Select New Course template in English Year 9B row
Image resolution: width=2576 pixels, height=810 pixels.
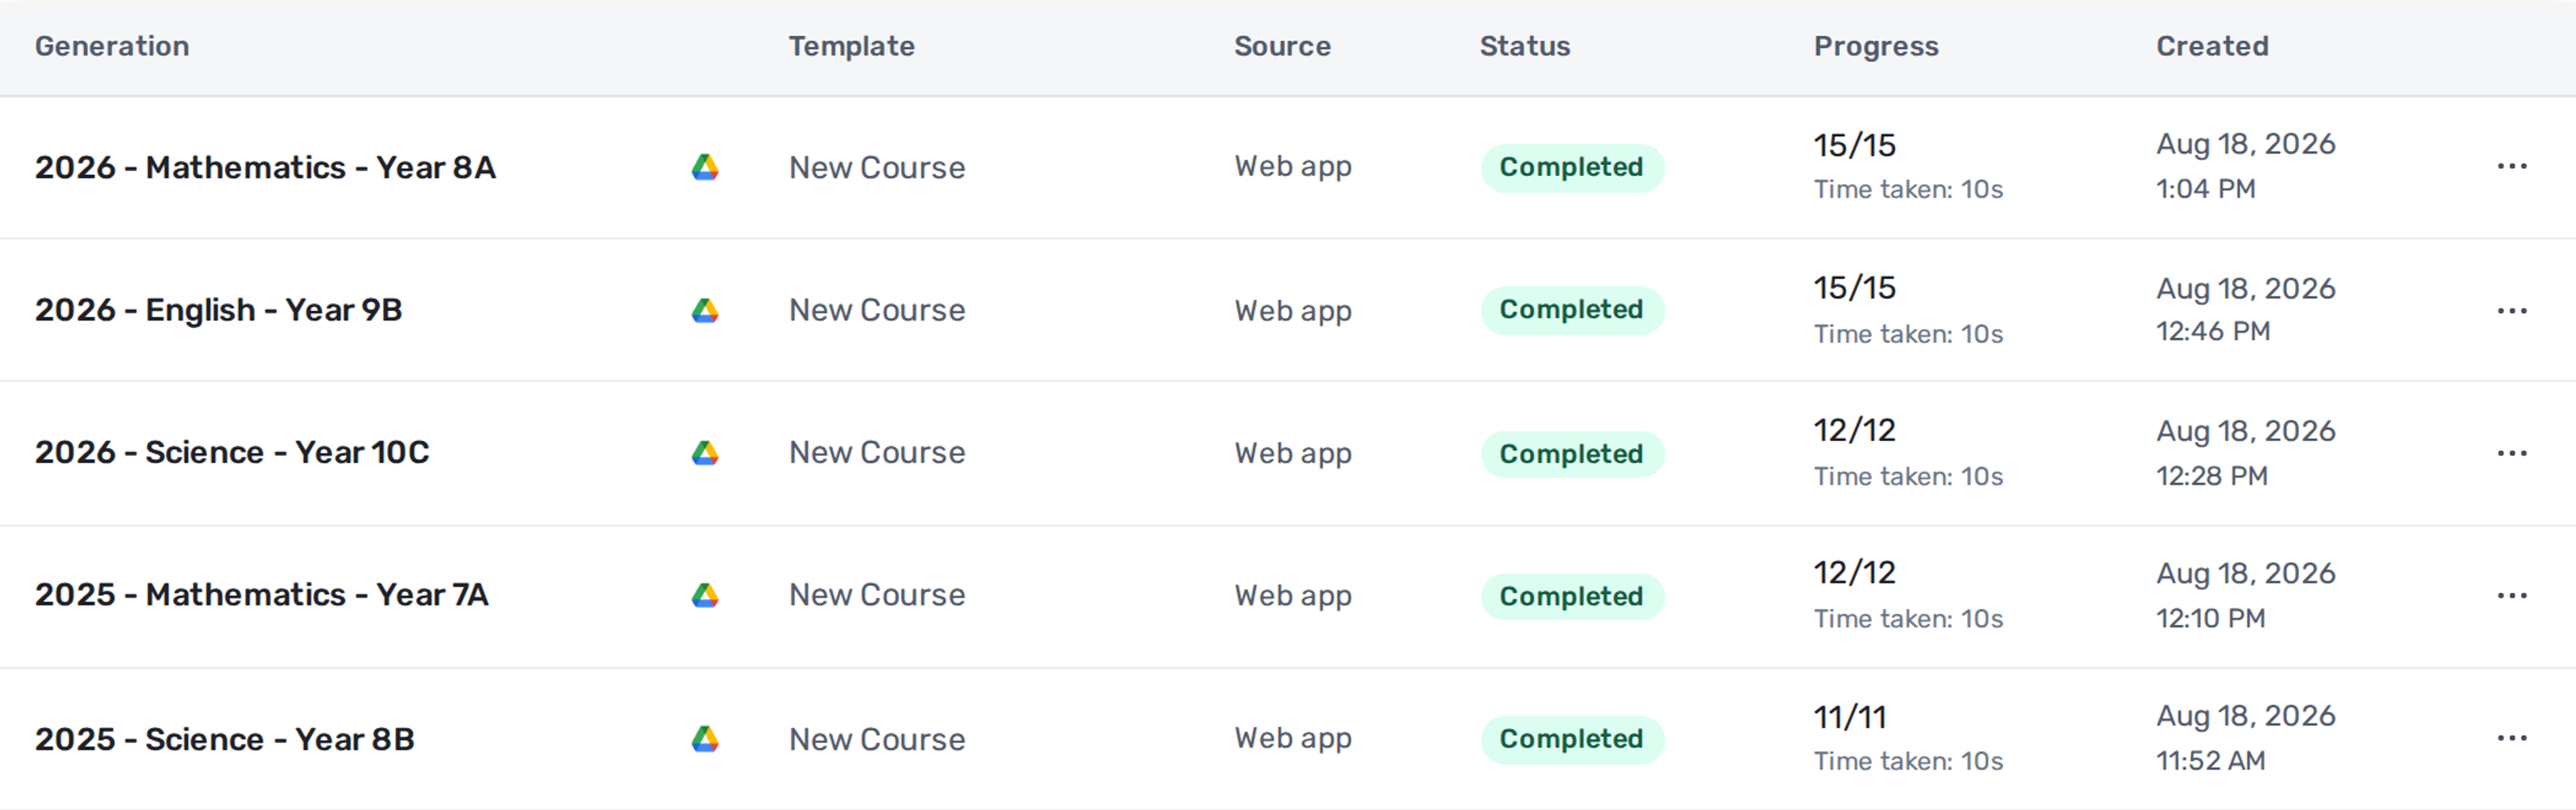click(x=877, y=310)
